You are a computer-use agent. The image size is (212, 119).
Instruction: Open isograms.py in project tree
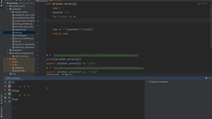pos(19,30)
